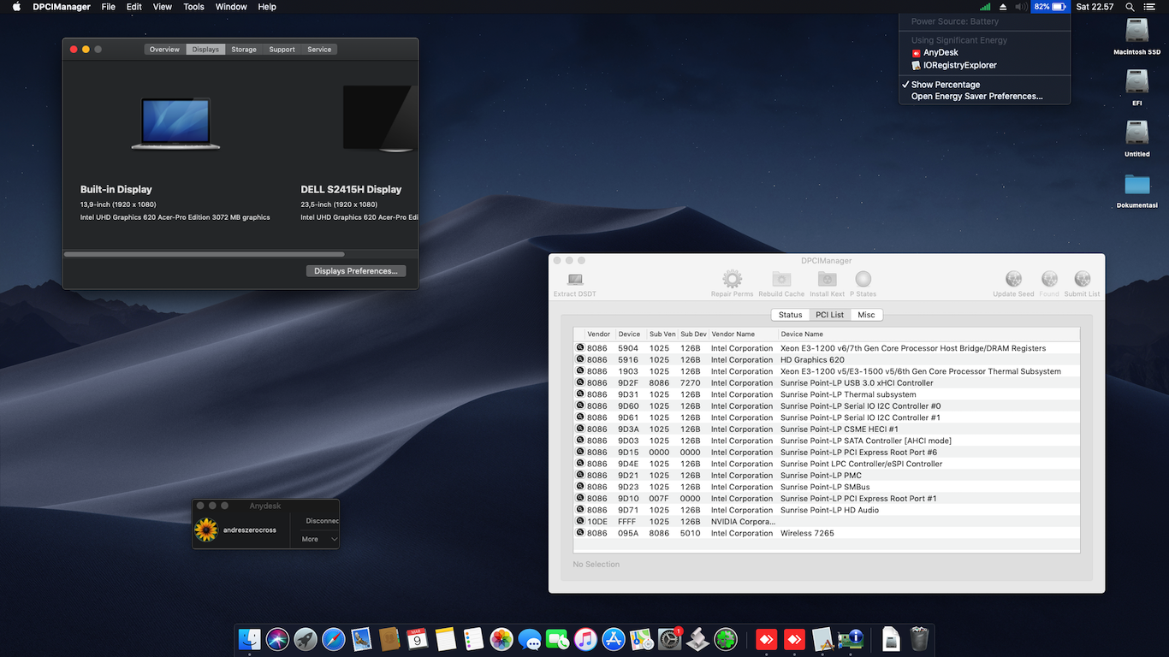1169x657 pixels.
Task: Expand the More dropdown in Anydesk
Action: tap(319, 539)
